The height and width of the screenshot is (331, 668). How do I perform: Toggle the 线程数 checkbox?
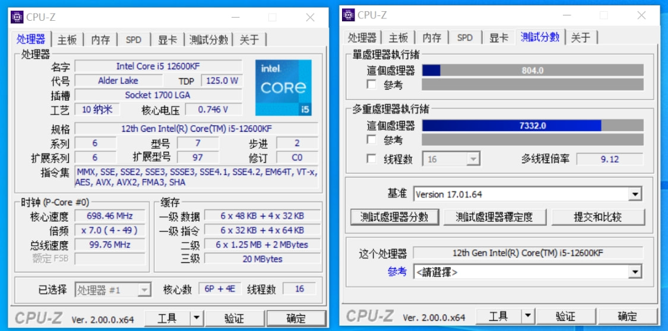372,159
